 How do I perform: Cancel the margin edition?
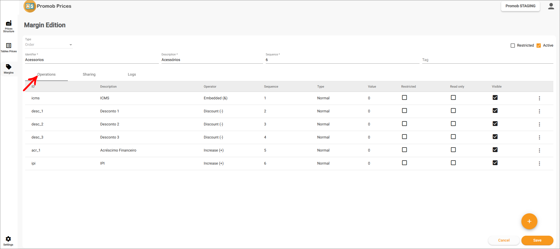pos(504,240)
